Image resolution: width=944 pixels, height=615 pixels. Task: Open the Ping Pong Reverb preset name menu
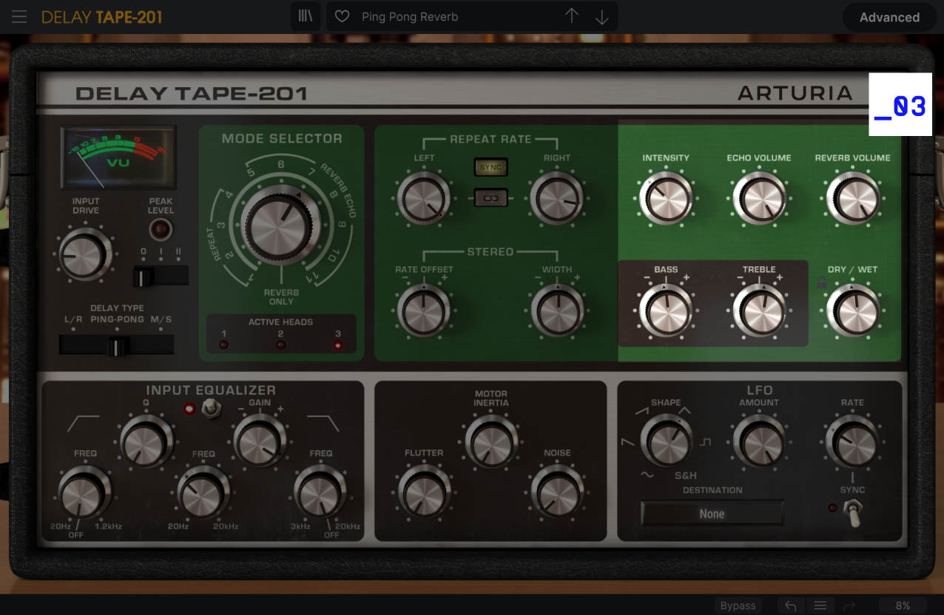(x=410, y=16)
